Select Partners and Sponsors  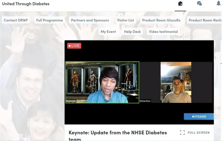click(x=90, y=20)
